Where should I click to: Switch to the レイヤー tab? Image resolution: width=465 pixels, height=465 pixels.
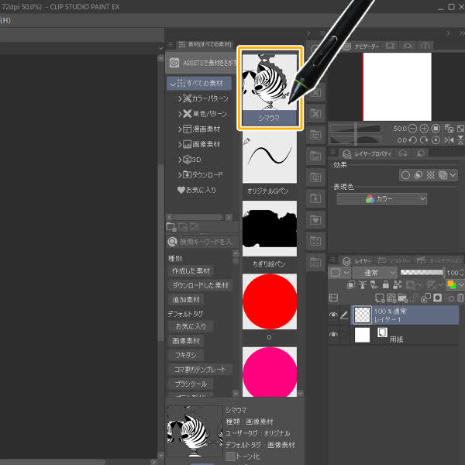pos(357,261)
